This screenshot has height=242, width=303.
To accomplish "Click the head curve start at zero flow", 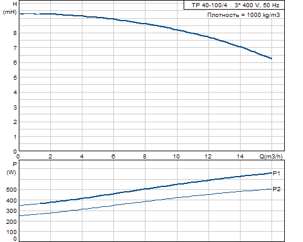I will [x=20, y=14].
